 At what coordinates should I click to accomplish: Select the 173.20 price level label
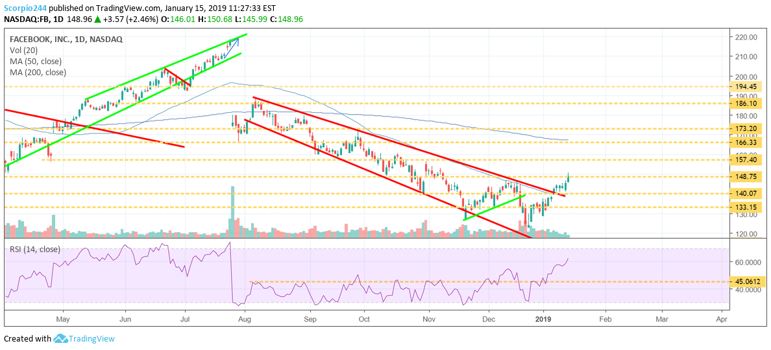(x=746, y=128)
